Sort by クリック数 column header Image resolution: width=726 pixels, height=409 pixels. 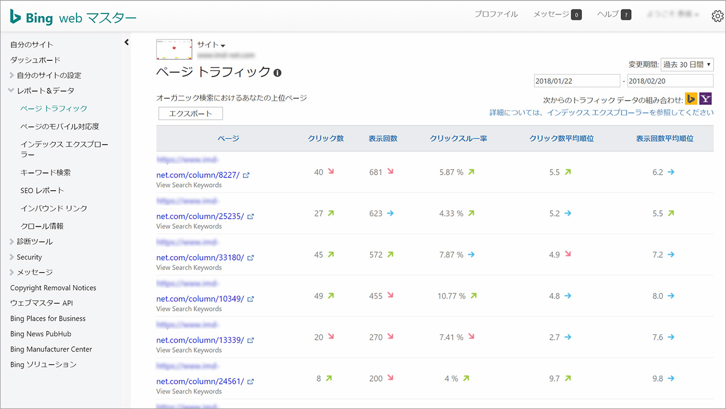(x=326, y=138)
